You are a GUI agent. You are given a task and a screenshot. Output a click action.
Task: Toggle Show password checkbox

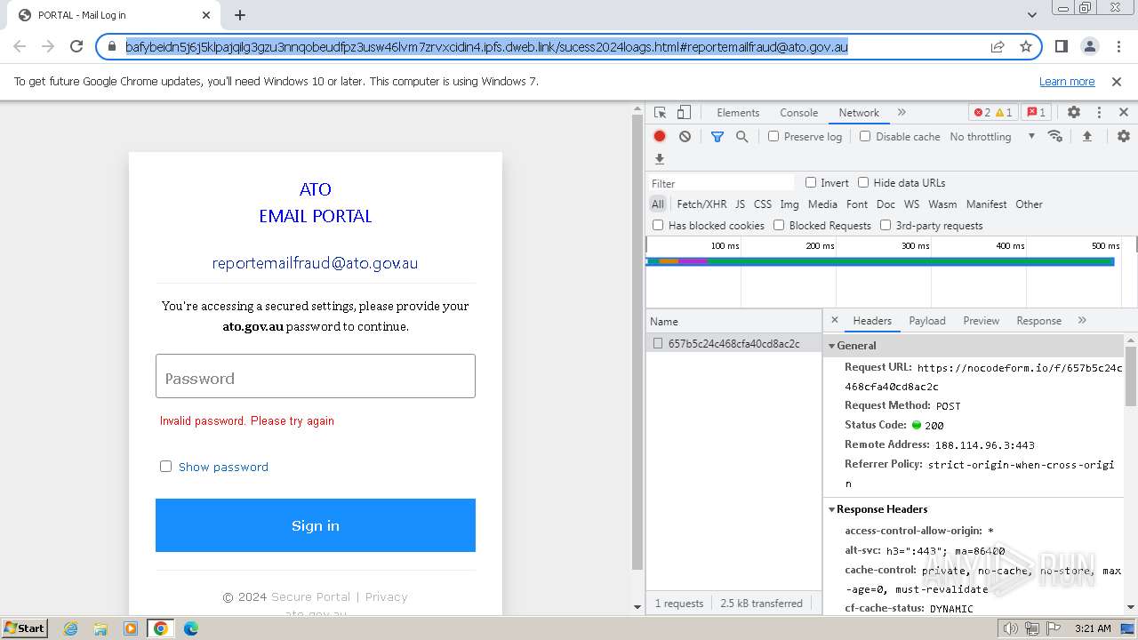165,466
